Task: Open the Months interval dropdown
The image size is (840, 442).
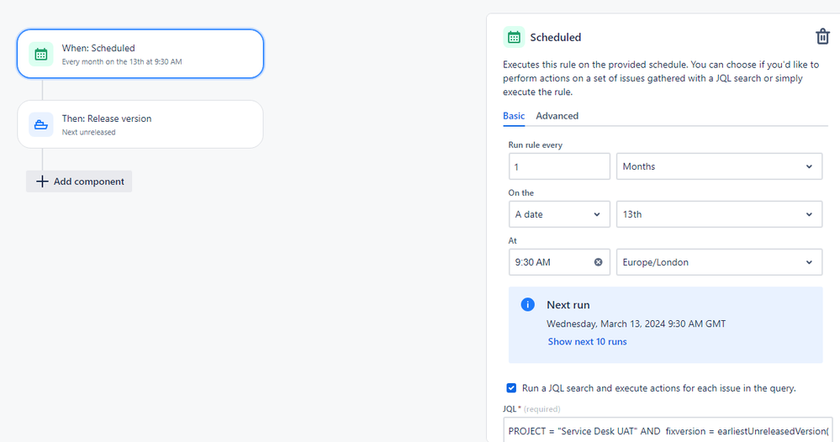Action: pos(719,166)
